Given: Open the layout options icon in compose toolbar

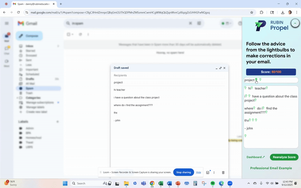Looking at the screenshot, I should (208, 172).
